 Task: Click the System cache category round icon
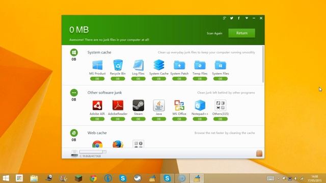74,52
